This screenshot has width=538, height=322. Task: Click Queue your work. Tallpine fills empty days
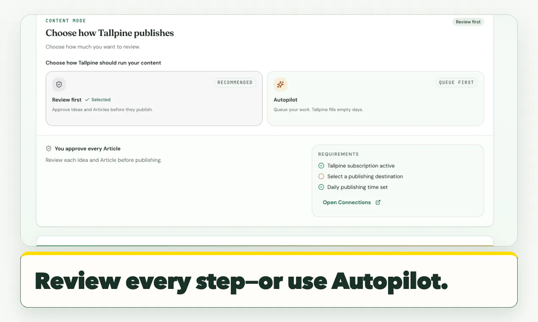[319, 109]
